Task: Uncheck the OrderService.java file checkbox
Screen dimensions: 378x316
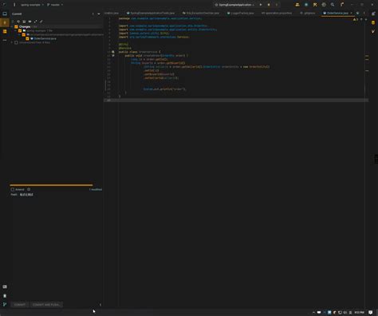Action: pyautogui.click(x=27, y=38)
